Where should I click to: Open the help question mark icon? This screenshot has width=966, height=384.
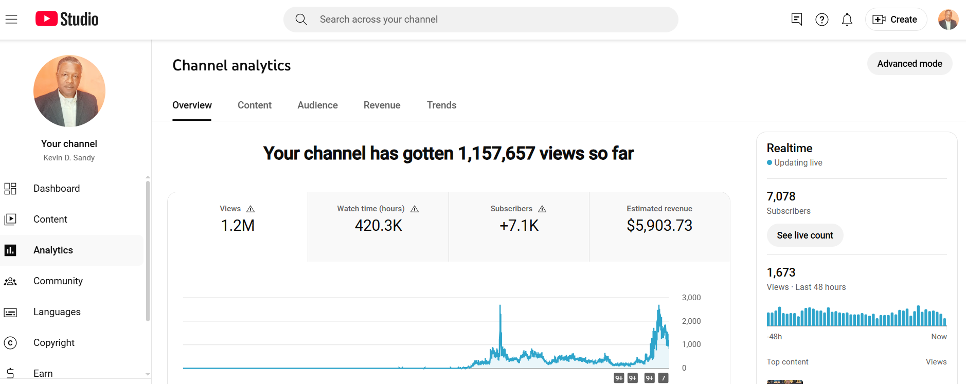(822, 20)
